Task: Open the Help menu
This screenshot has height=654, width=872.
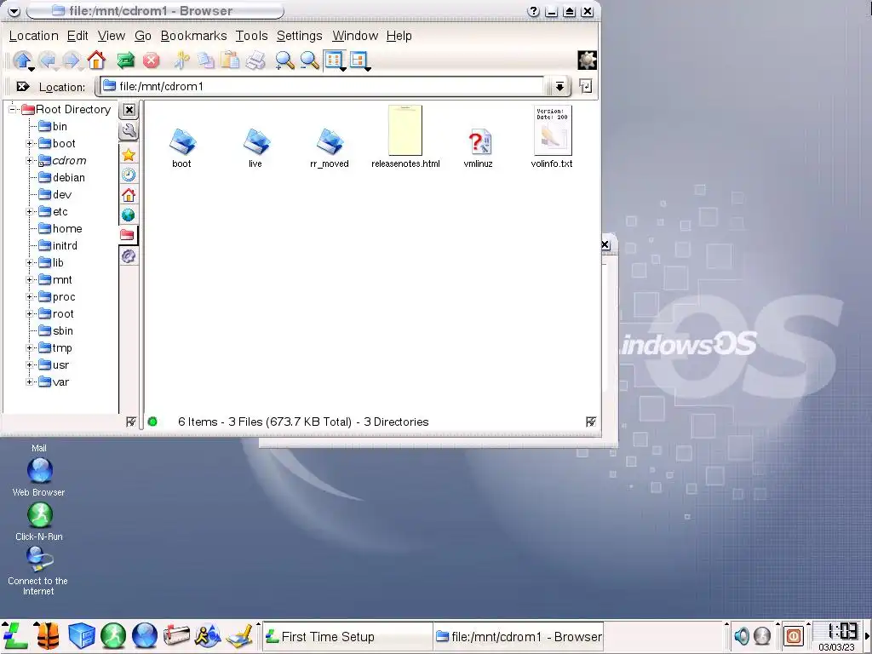Action: (399, 36)
